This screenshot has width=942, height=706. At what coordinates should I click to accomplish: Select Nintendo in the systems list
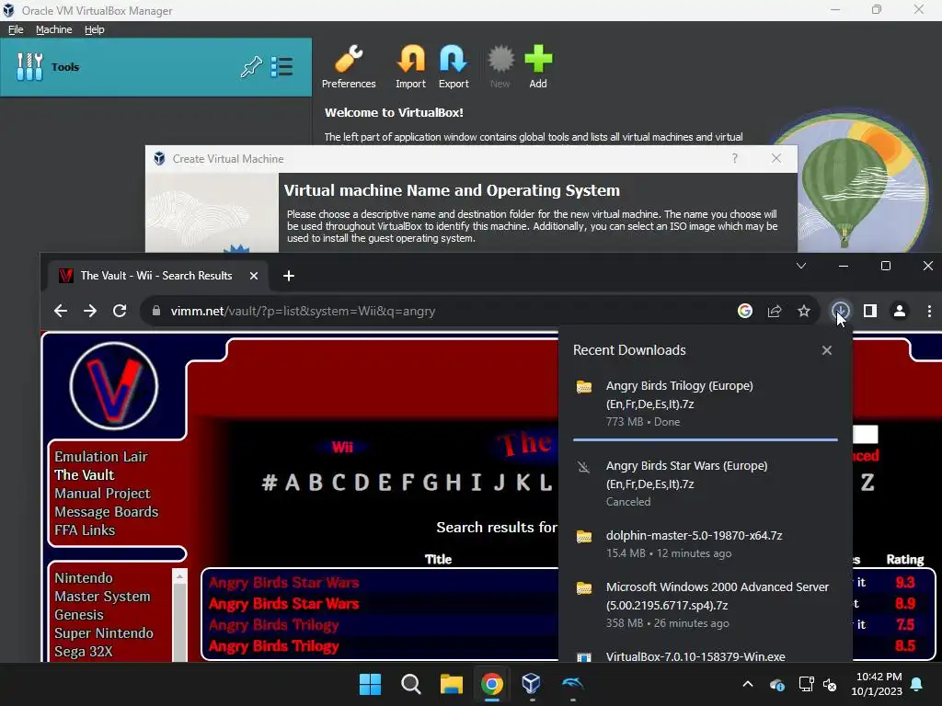pyautogui.click(x=84, y=577)
